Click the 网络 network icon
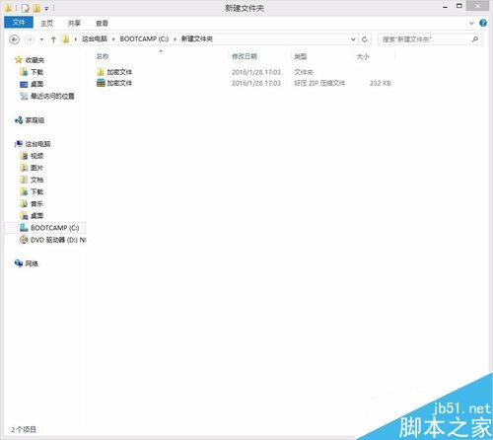 pos(19,263)
